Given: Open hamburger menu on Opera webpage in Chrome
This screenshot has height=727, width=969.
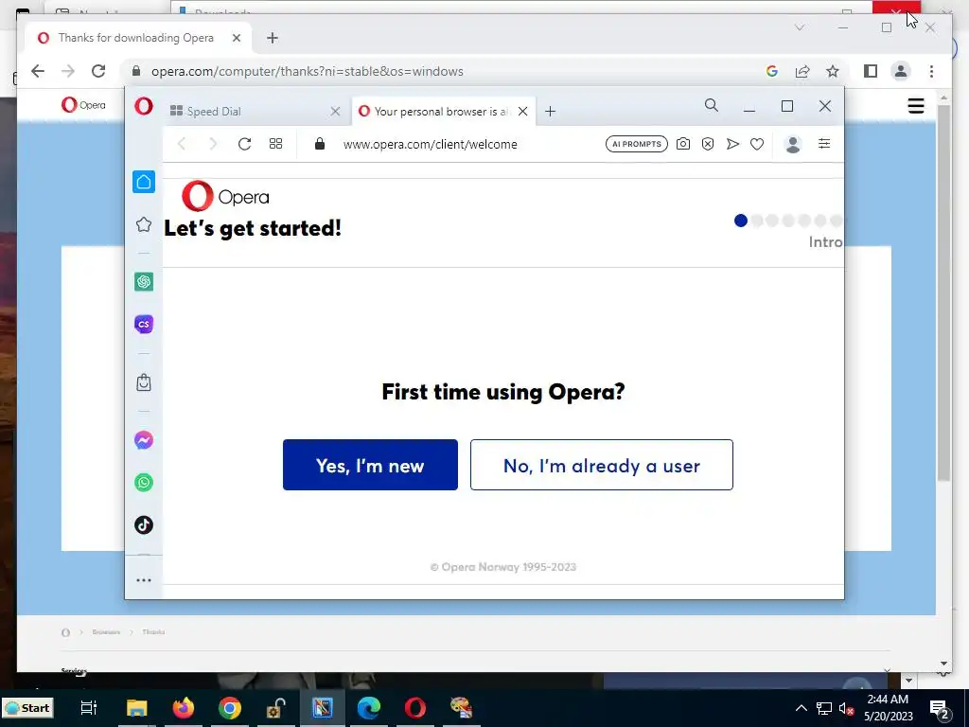Looking at the screenshot, I should (x=916, y=106).
